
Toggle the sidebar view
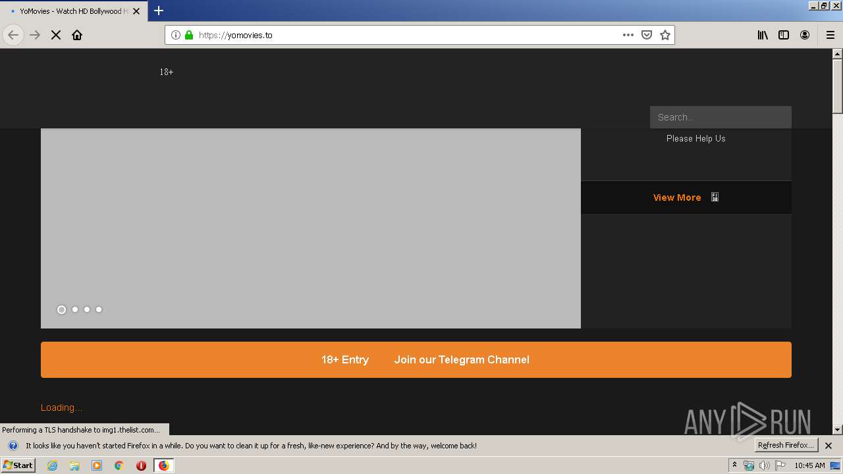click(784, 35)
